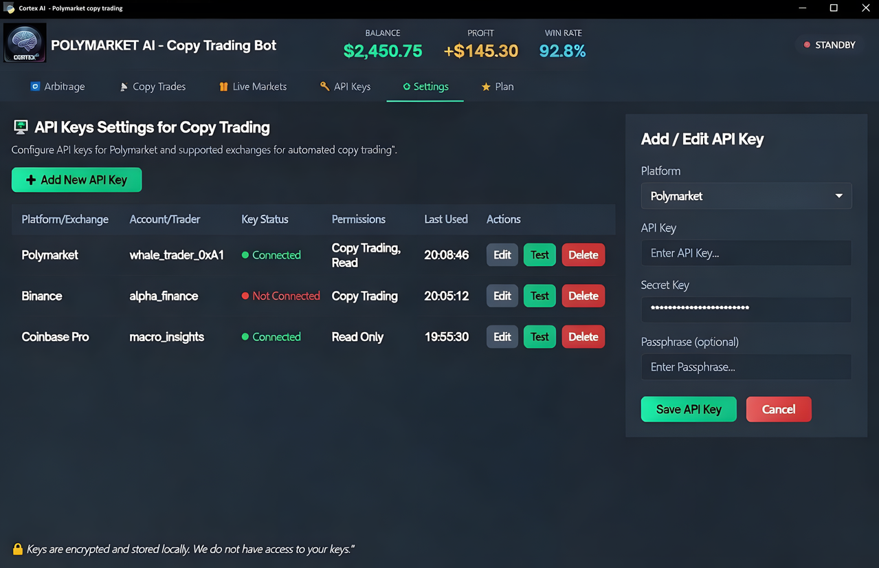Click Coinbase Pro platform name
This screenshot has height=568, width=879.
(55, 337)
